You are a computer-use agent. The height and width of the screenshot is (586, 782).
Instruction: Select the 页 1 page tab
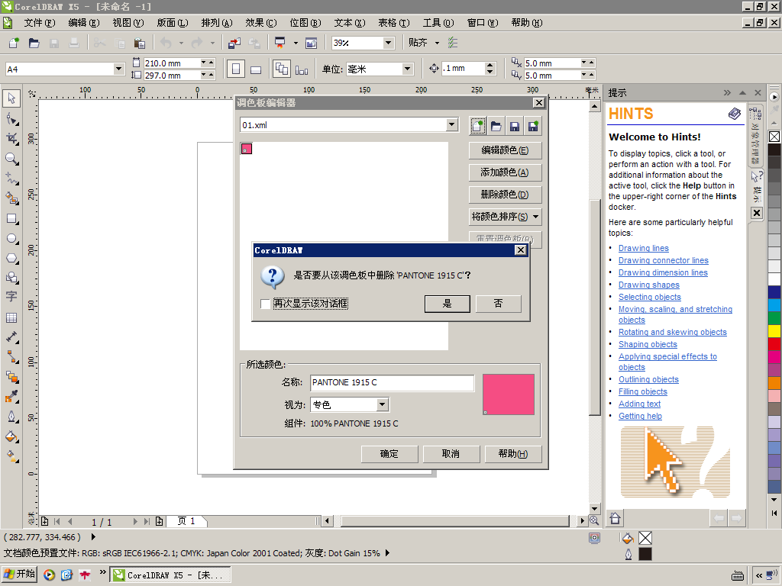[x=186, y=521]
